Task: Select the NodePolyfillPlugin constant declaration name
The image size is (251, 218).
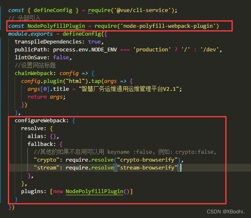Action: coord(56,26)
